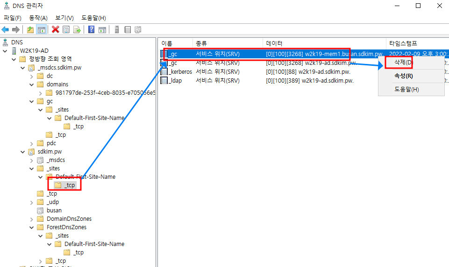This screenshot has height=267, width=449.
Task: Select the [0][100][389] w2k19-ad.sdkim.pw data cell
Action: coord(310,81)
